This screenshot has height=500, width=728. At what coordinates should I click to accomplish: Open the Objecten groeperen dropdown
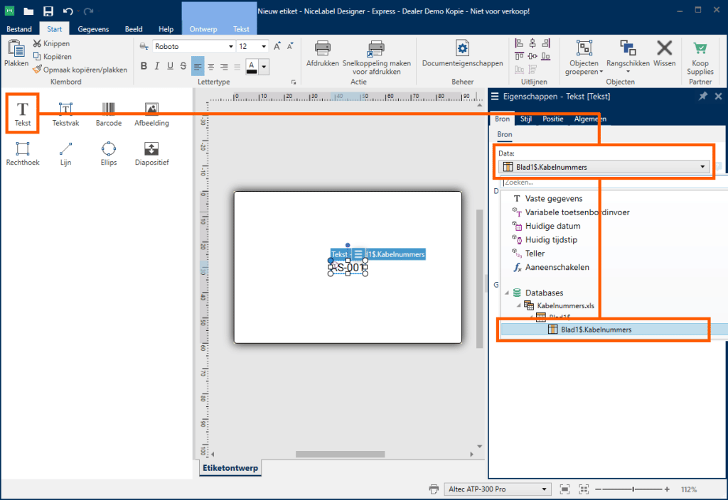click(x=584, y=58)
